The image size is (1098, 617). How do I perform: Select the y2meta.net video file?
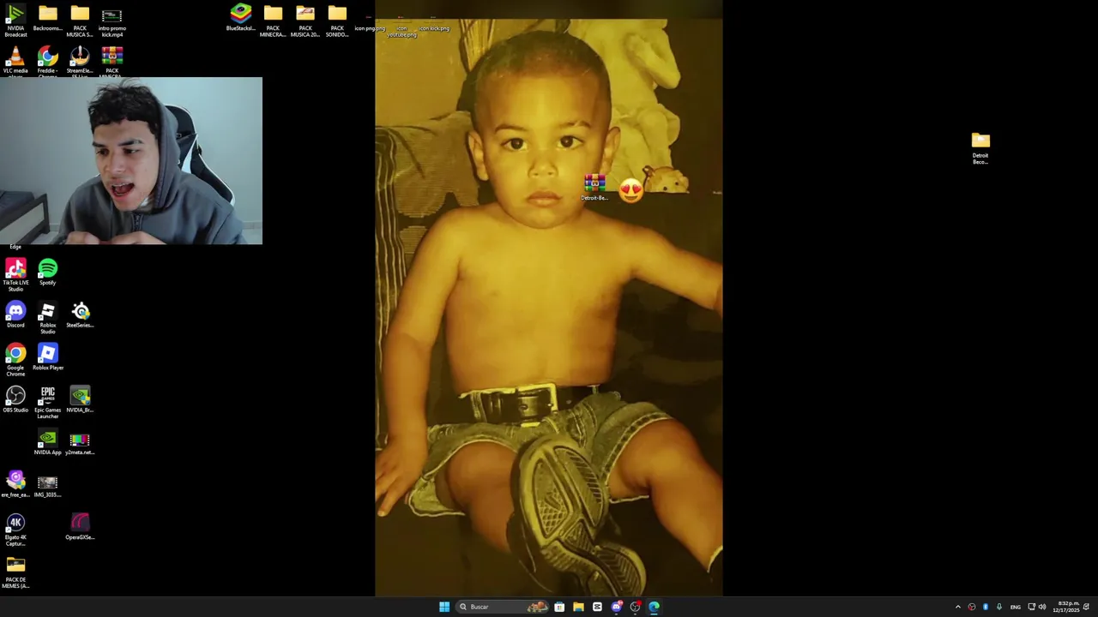pyautogui.click(x=80, y=442)
